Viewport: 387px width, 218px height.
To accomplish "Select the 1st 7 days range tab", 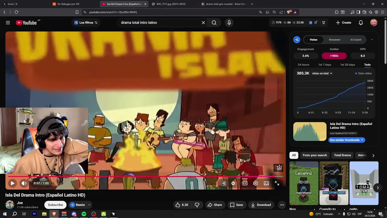I will point(325,65).
